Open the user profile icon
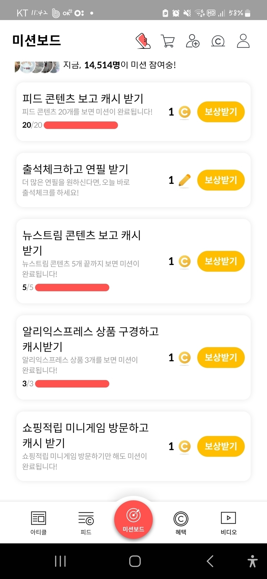Viewport: 267px width, 579px height. tap(243, 41)
